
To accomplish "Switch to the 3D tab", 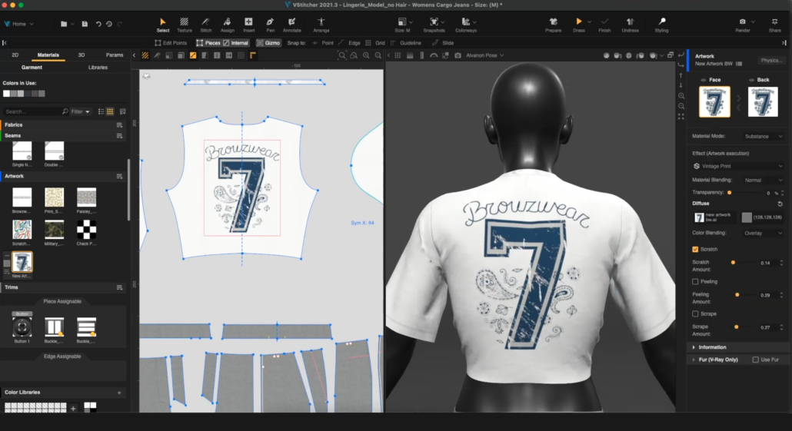I will (x=82, y=55).
